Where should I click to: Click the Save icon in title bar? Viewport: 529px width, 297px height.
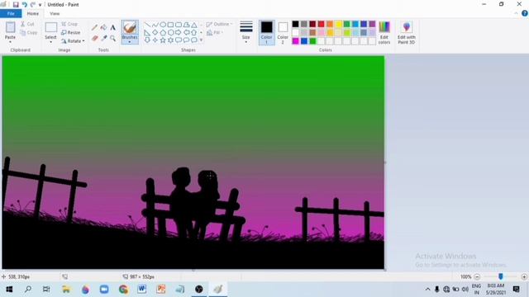[16, 5]
